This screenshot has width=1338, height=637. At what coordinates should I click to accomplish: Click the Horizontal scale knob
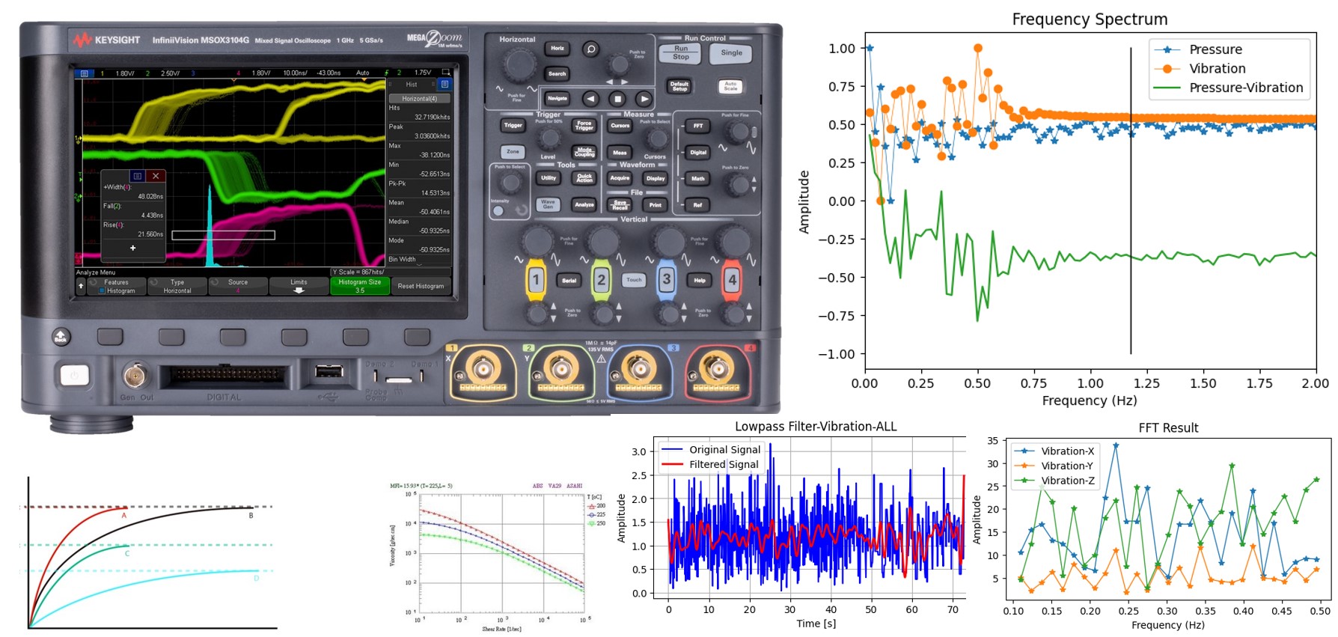pos(519,66)
